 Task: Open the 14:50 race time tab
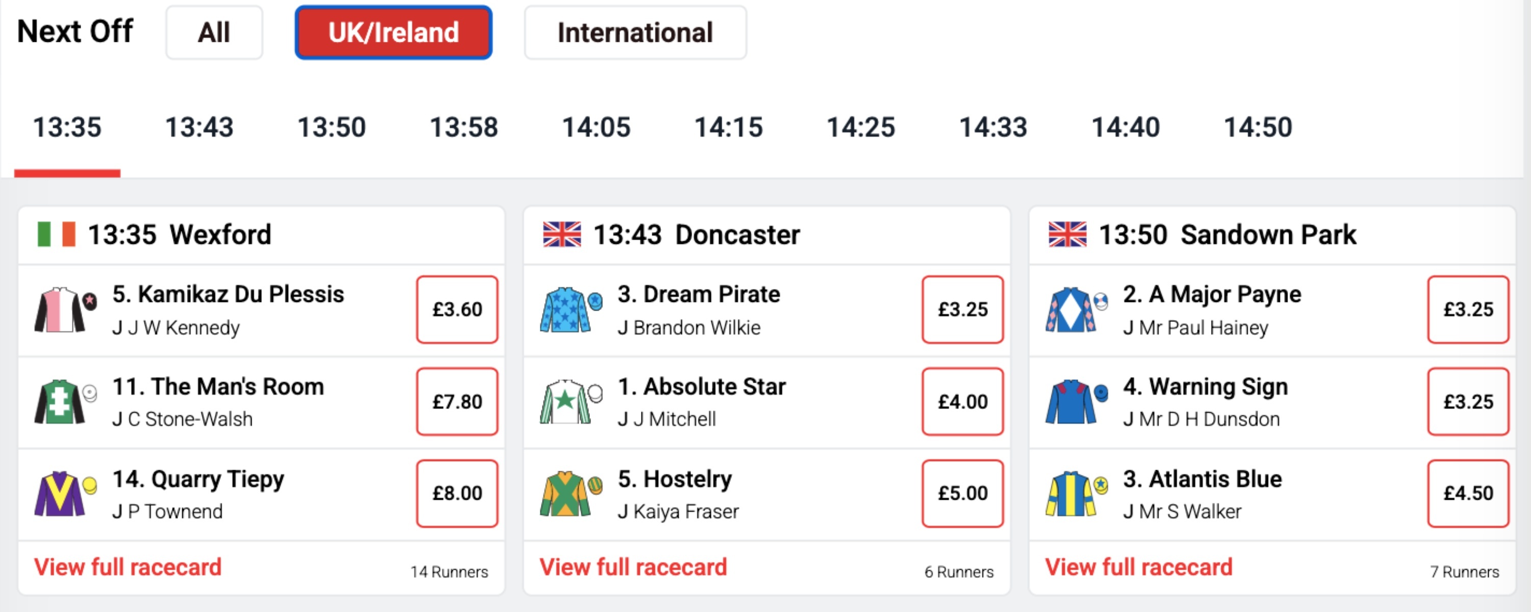[1258, 127]
